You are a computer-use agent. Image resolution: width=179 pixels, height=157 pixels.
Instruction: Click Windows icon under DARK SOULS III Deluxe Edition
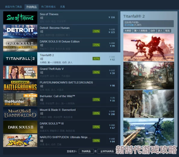point(42,45)
